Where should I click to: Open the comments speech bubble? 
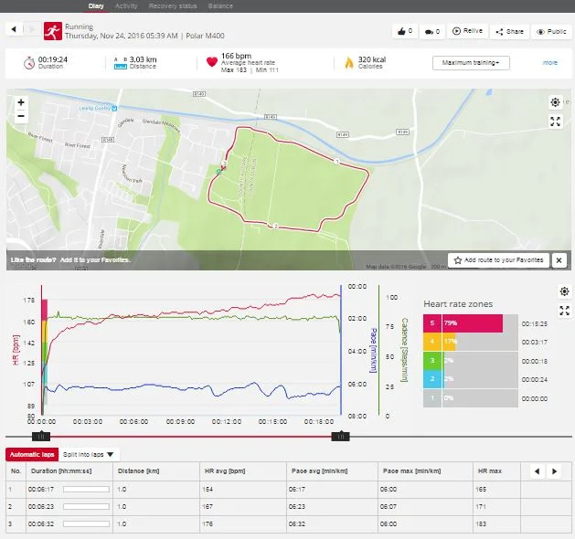pos(430,31)
